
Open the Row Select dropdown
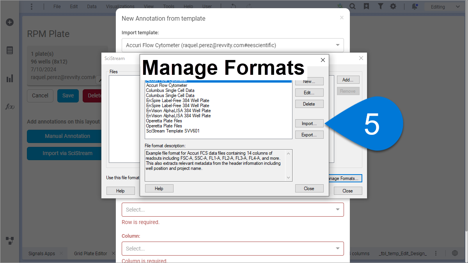click(x=233, y=210)
